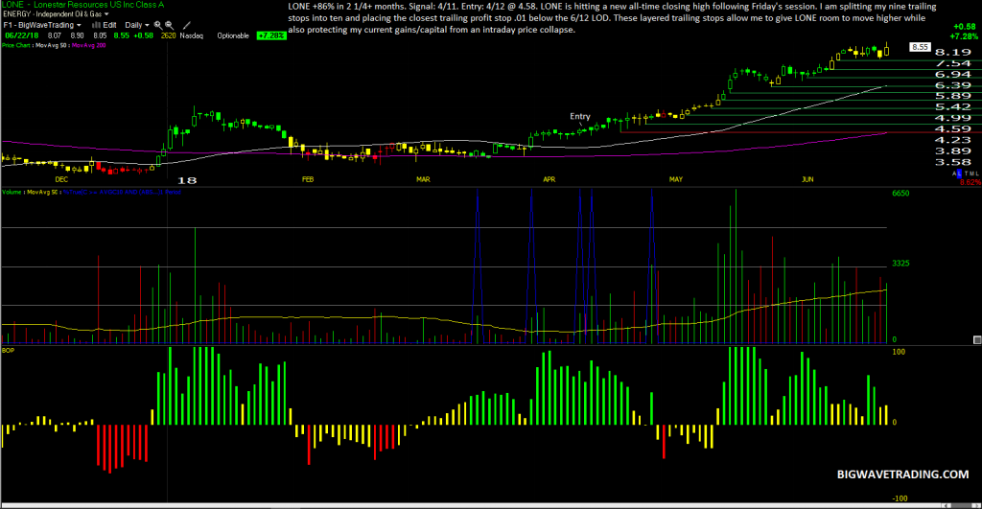Viewport: 982px width, 509px height.
Task: Open the Daily timeframe dropdown
Action: [137, 25]
